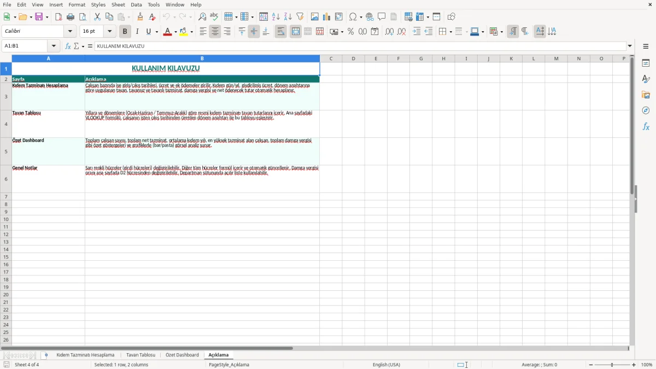Click in the formula input line
Viewport: 656px width, 369px height.
pyautogui.click(x=360, y=46)
